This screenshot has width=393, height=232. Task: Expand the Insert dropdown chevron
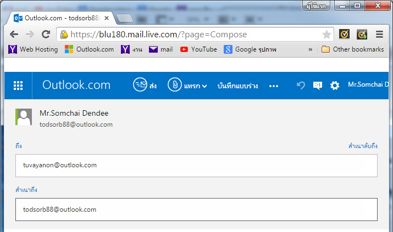coord(204,86)
